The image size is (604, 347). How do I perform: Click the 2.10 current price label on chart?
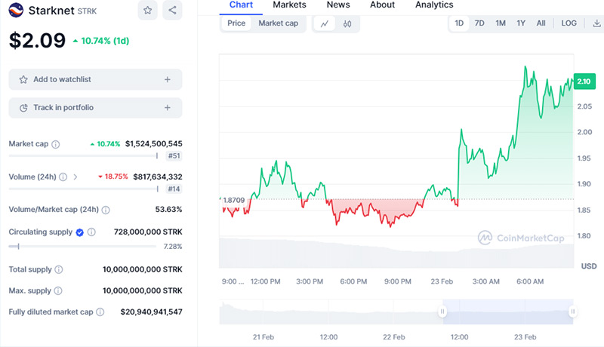584,81
